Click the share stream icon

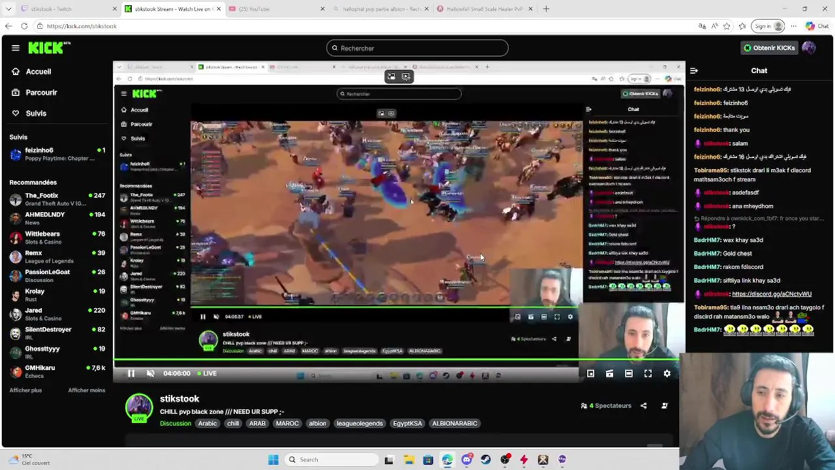coord(643,405)
